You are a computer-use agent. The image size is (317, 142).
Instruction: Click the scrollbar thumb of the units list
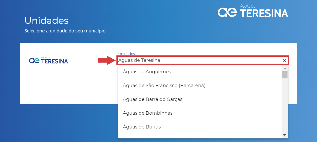285,75
